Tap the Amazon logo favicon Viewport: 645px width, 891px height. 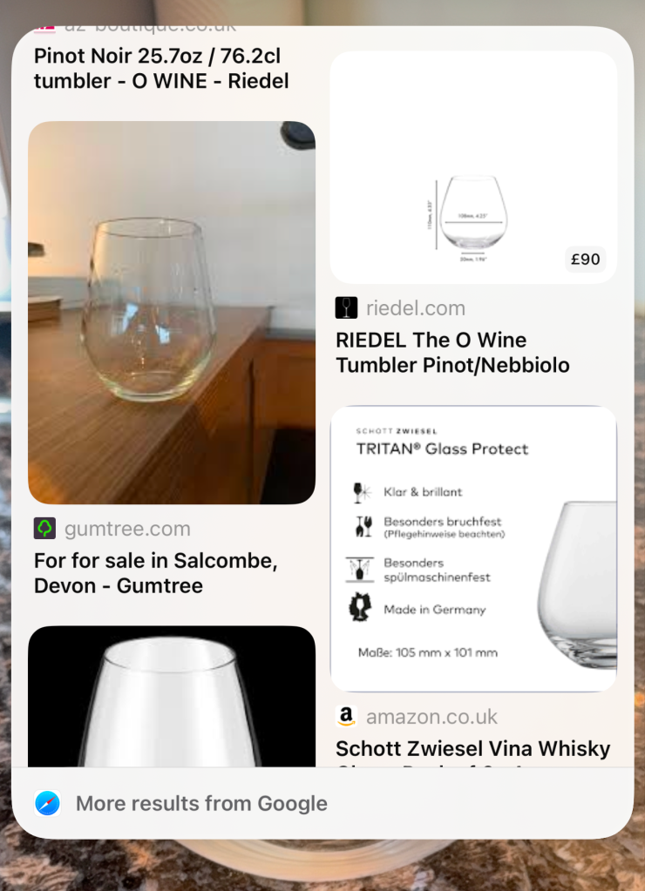tap(346, 717)
